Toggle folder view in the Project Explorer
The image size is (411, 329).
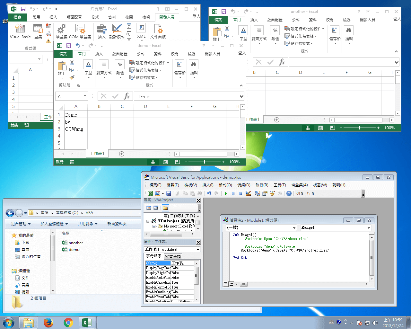pyautogui.click(x=165, y=208)
